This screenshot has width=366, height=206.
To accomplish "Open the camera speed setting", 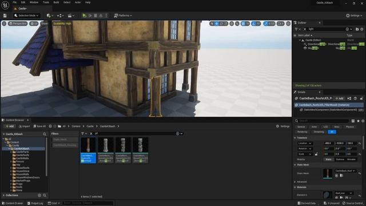I will pos(281,23).
